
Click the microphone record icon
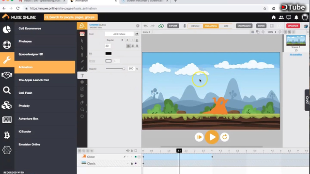point(185,26)
